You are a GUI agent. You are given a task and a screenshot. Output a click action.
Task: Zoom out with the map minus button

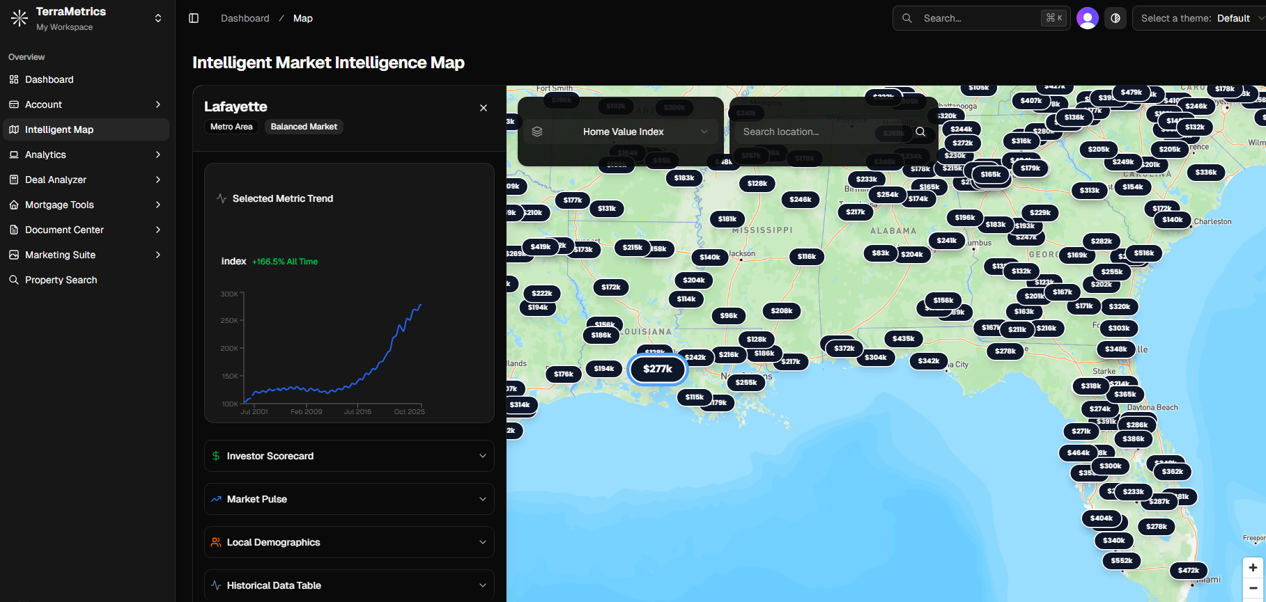1253,589
